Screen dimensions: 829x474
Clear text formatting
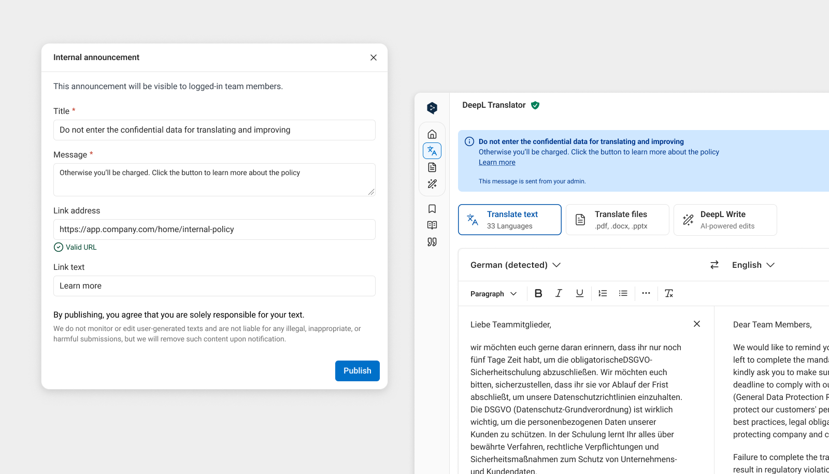click(669, 293)
